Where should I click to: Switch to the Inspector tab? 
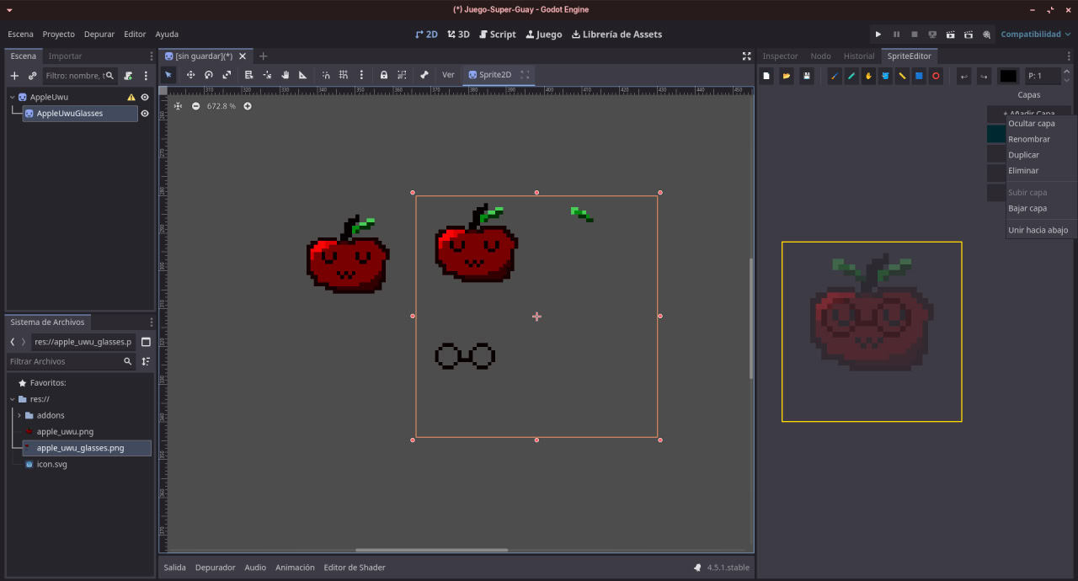(779, 56)
